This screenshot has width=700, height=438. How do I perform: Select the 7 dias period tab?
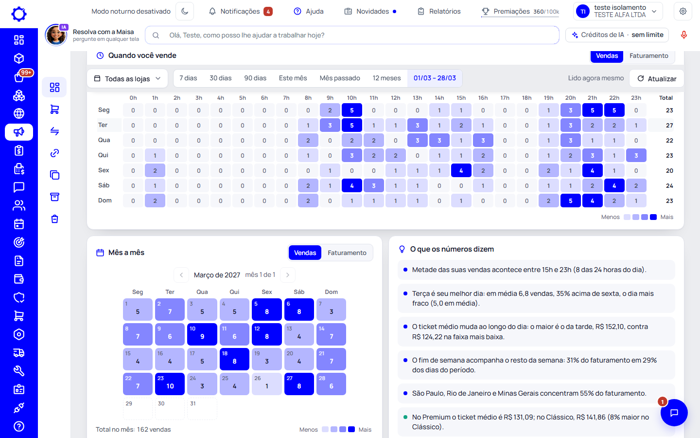click(188, 78)
